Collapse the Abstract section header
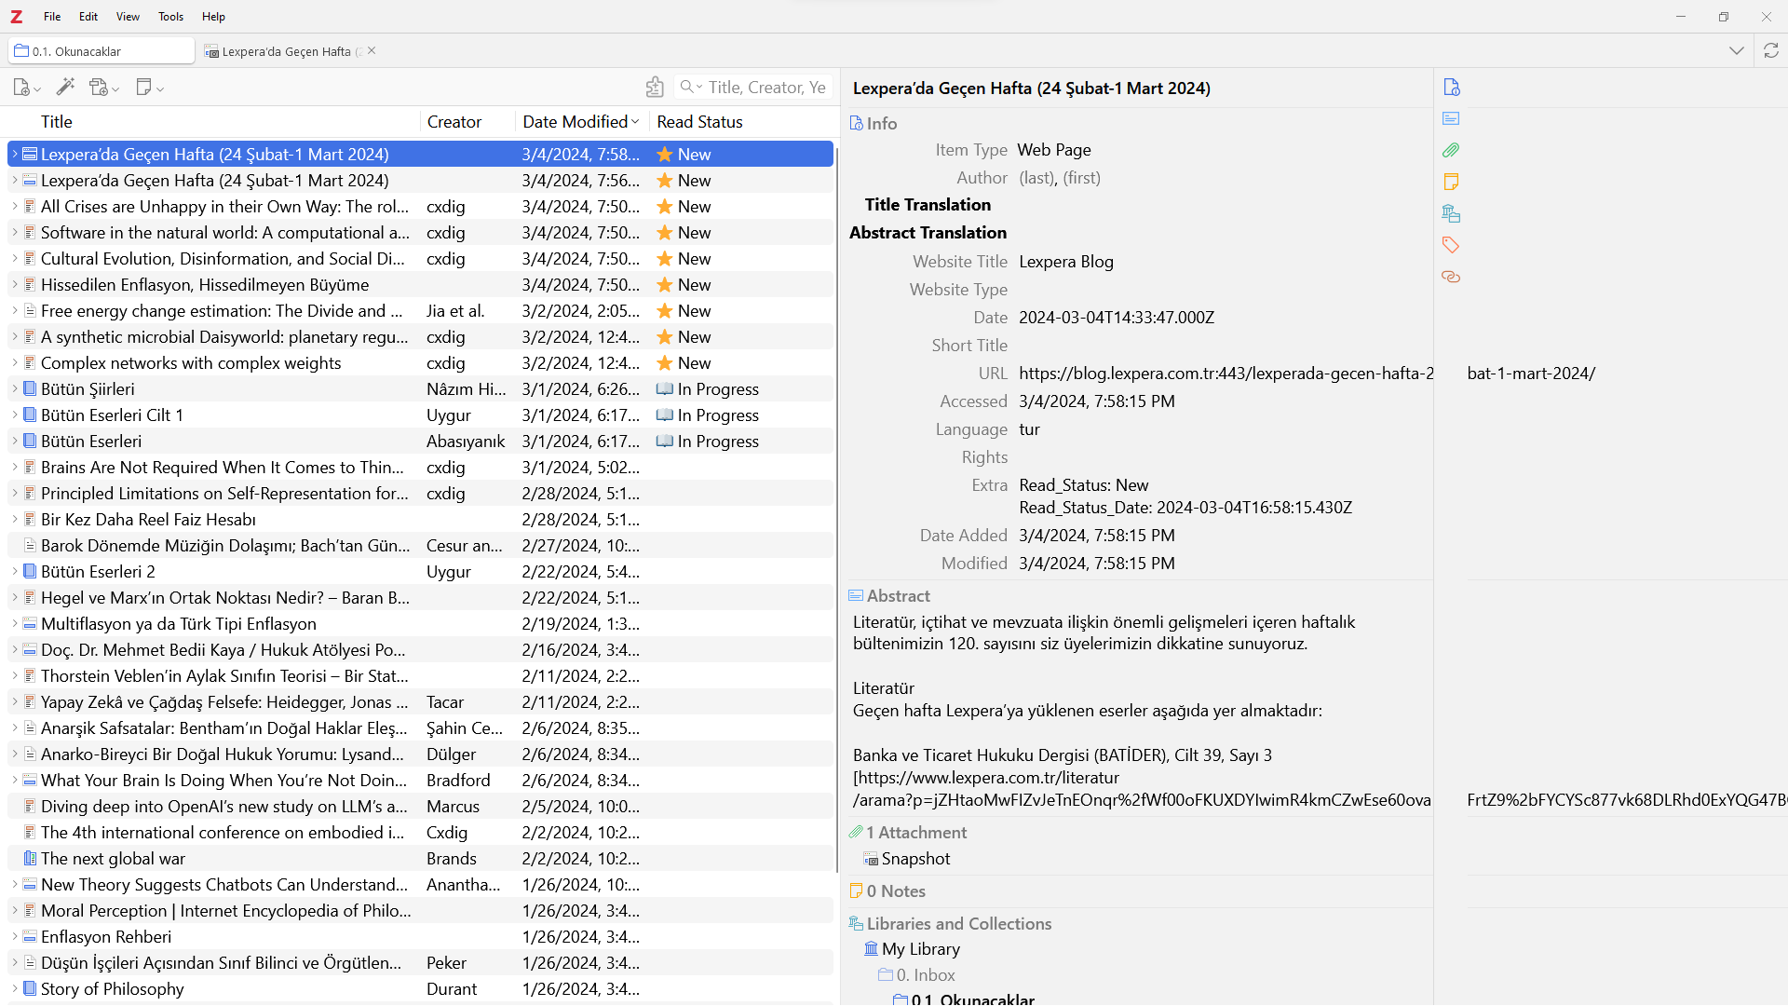The image size is (1788, 1006). point(898,596)
